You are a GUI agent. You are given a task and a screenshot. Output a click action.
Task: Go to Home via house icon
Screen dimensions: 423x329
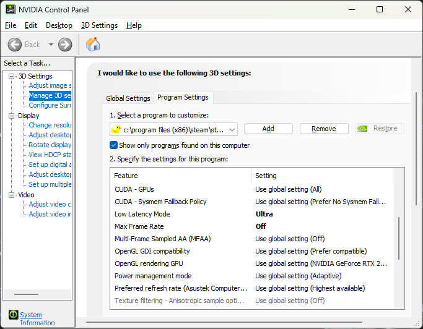93,45
